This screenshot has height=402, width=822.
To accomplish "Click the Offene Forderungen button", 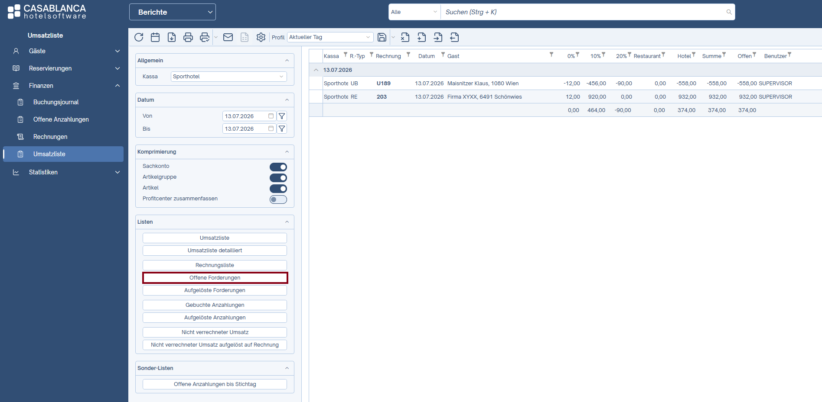I will (215, 278).
